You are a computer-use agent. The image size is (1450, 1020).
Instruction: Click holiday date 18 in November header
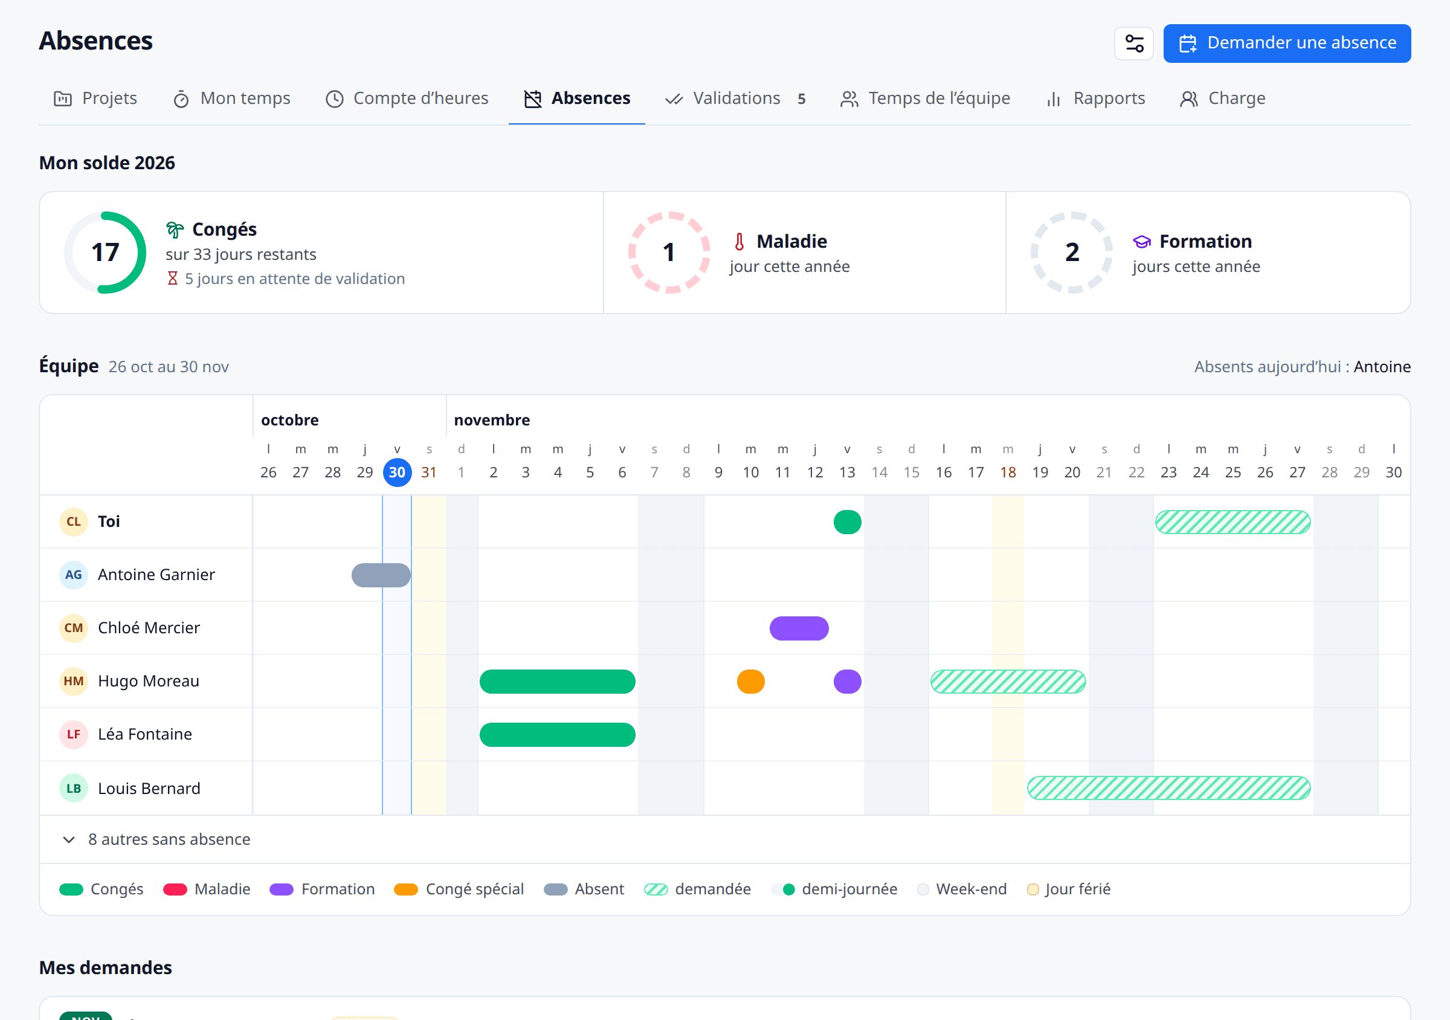1008,473
